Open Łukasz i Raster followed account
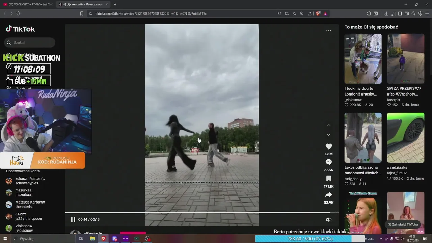 click(x=27, y=181)
